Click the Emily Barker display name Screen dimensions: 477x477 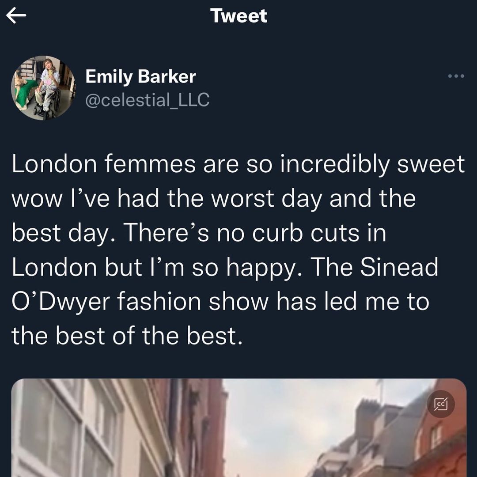click(140, 77)
